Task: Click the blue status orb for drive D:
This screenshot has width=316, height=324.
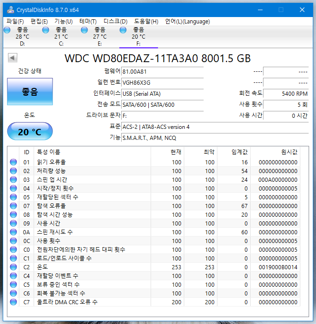Action: click(7, 30)
